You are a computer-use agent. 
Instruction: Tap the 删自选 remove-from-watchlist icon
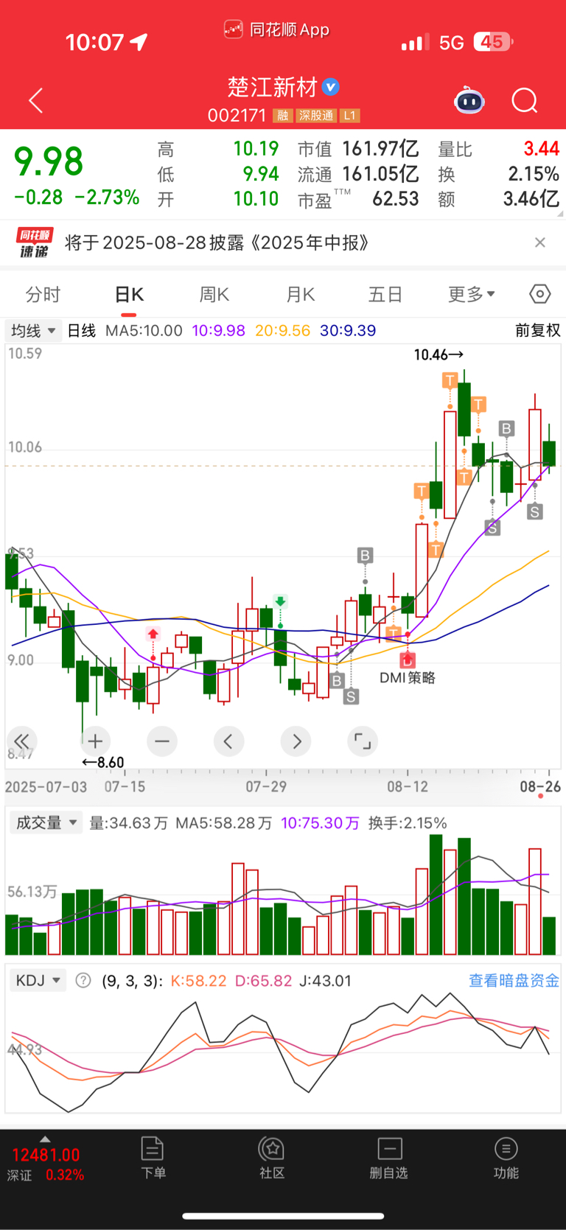pos(389,1149)
